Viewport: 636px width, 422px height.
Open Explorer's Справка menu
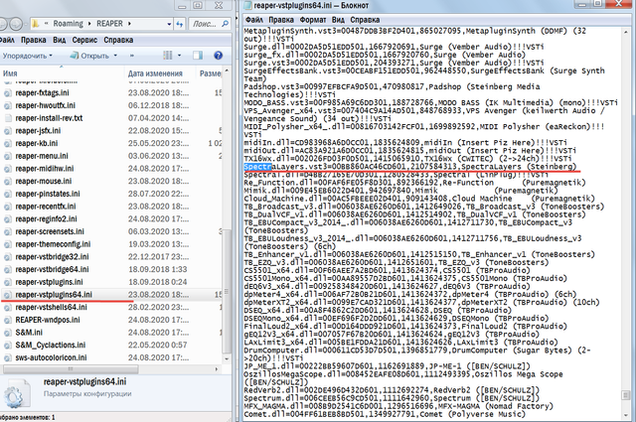[118, 40]
